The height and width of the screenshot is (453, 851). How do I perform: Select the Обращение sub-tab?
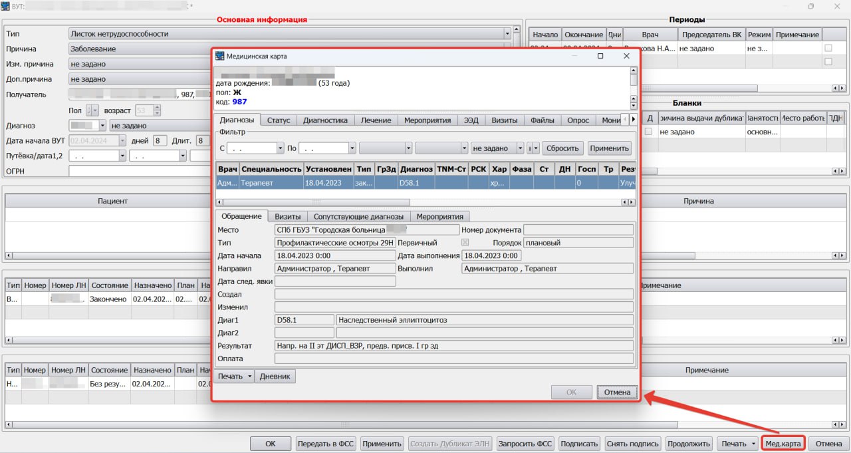tap(241, 216)
